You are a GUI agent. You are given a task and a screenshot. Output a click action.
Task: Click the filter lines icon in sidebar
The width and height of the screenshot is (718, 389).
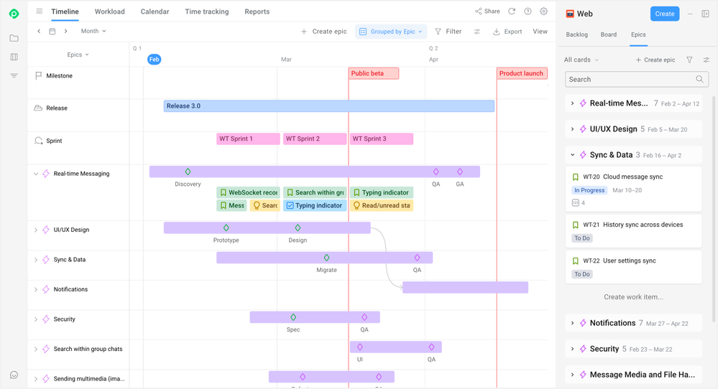[14, 75]
